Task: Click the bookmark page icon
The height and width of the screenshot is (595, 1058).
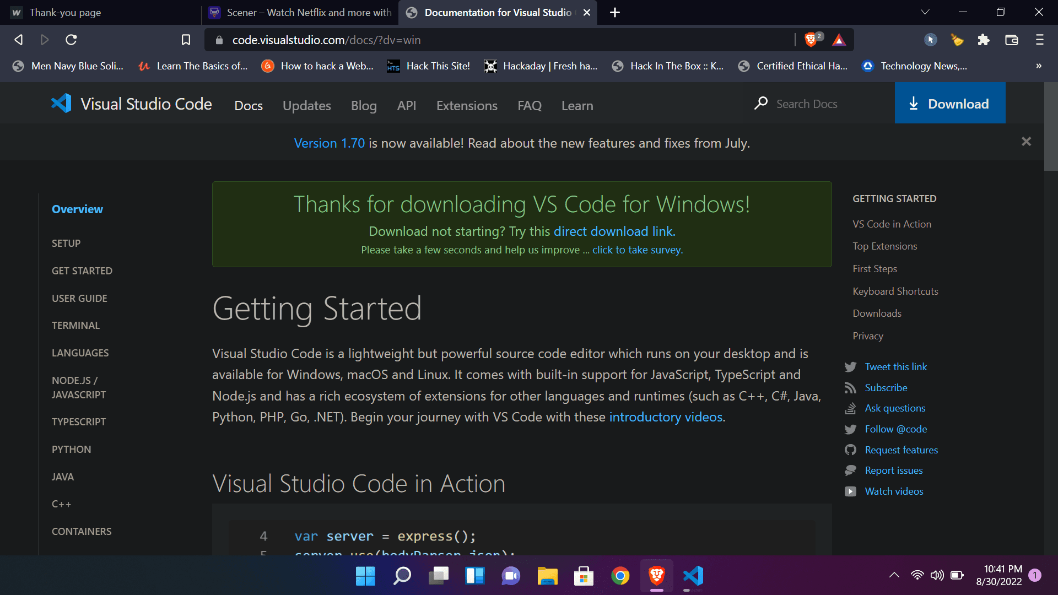Action: pyautogui.click(x=186, y=40)
